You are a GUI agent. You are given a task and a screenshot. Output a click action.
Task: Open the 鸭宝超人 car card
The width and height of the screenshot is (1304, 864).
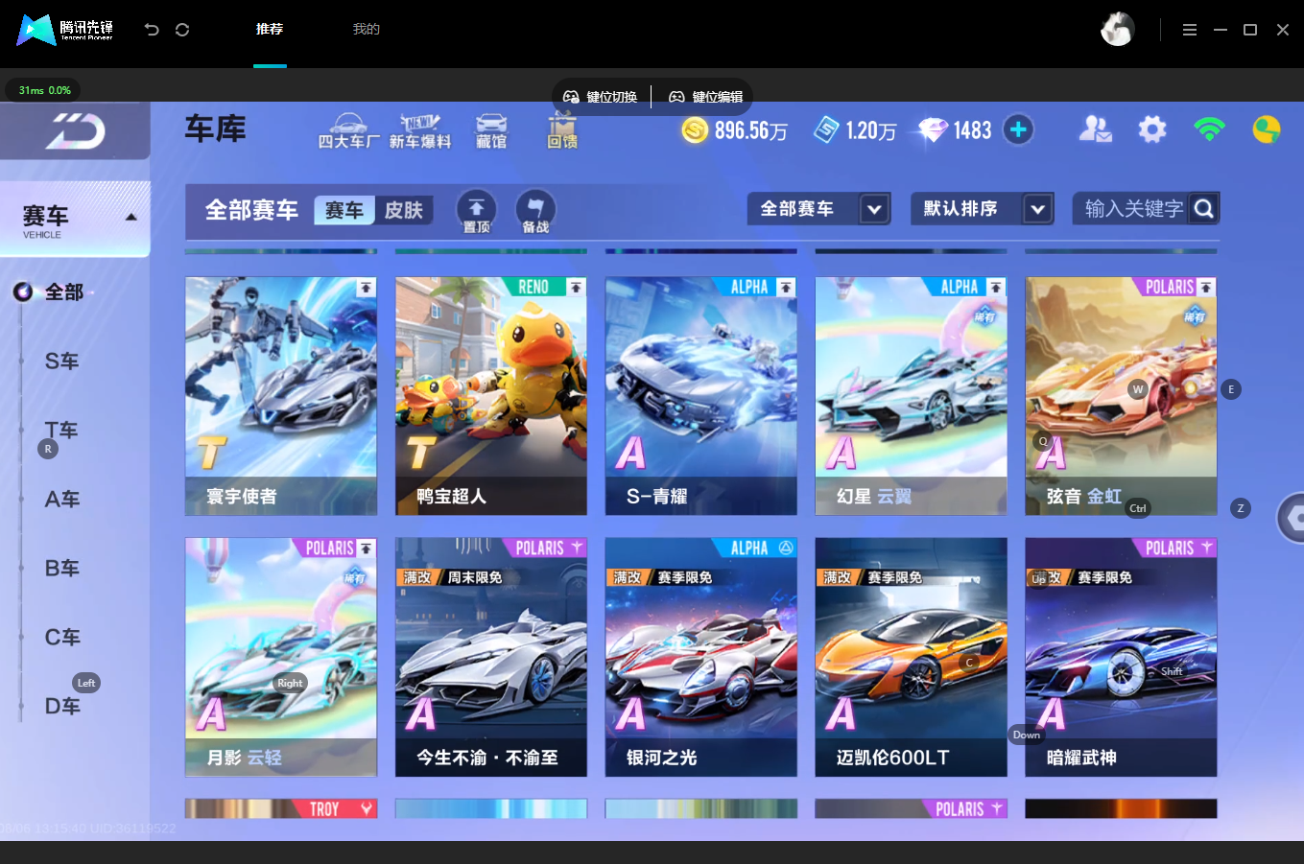pos(491,396)
